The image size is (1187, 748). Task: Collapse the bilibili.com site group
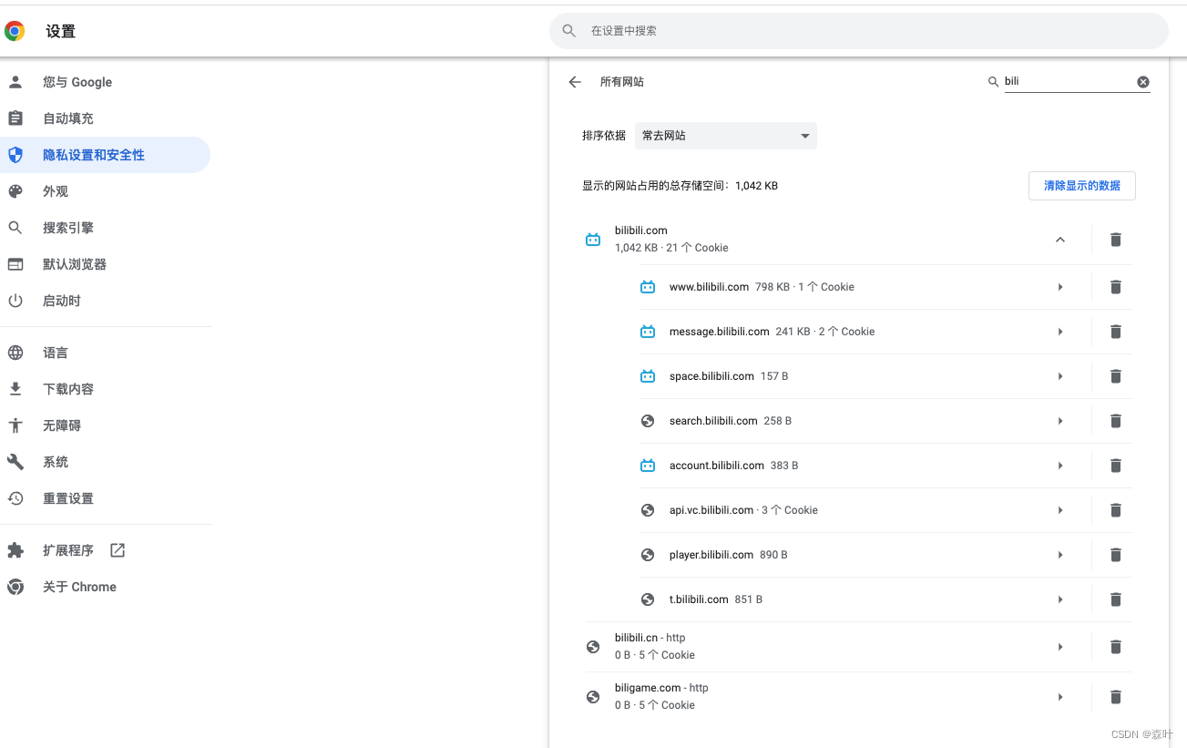pyautogui.click(x=1059, y=240)
